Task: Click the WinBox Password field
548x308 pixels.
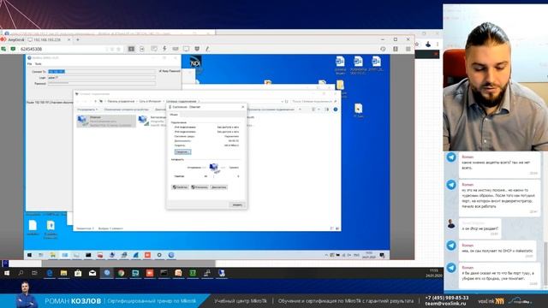Action: [x=101, y=84]
